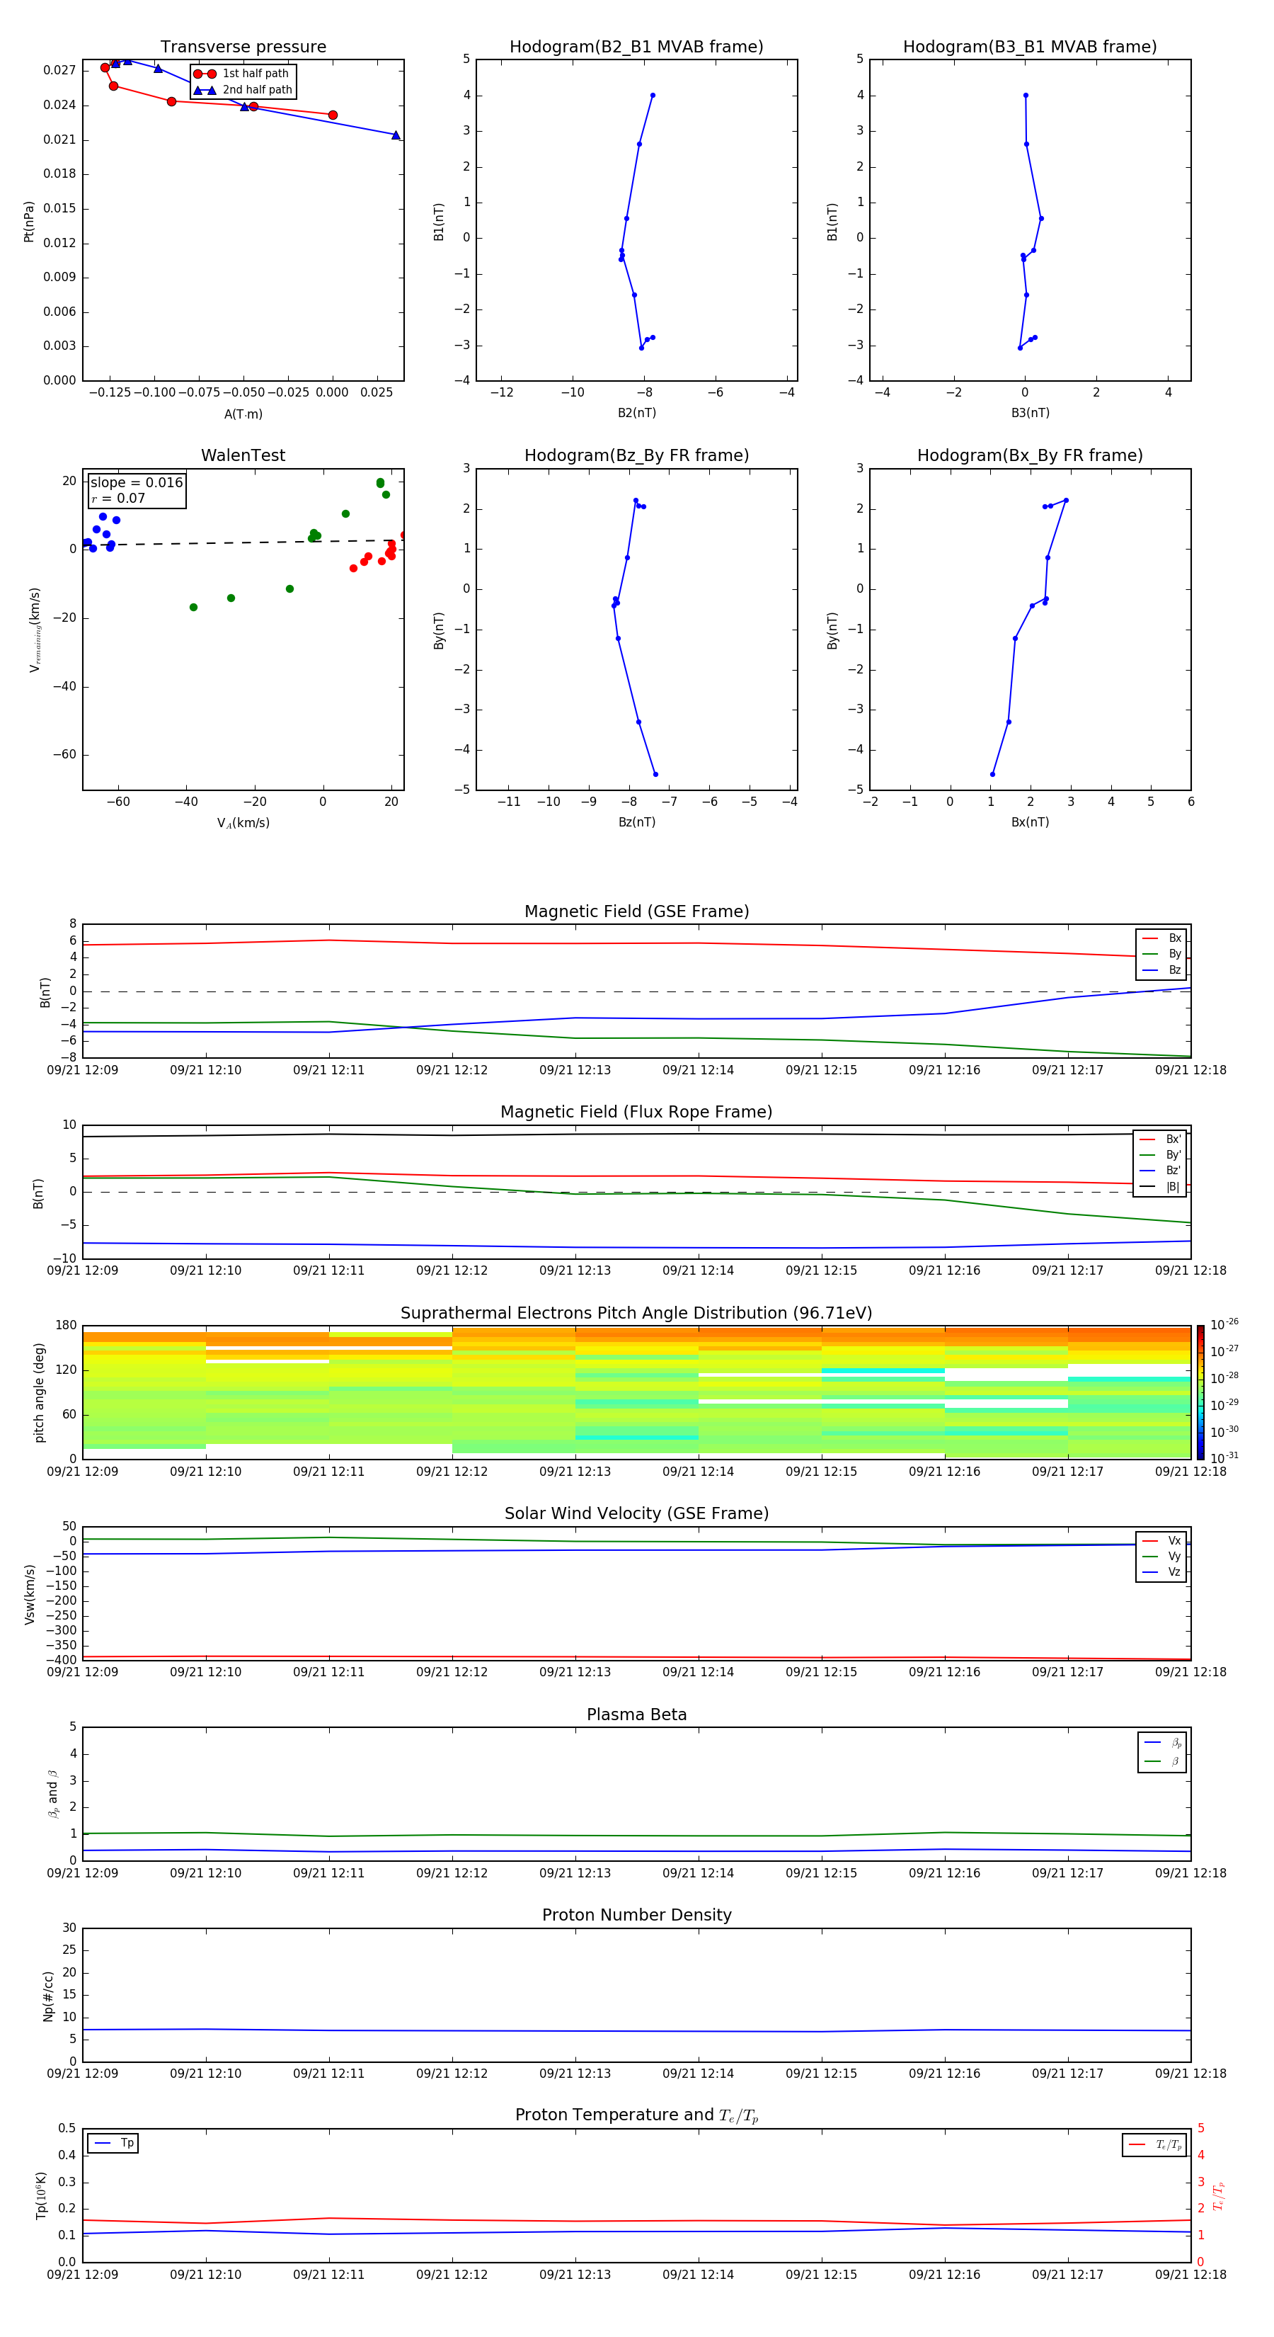Click the −400 tick on solar wind velocity axis

pyautogui.click(x=62, y=1660)
